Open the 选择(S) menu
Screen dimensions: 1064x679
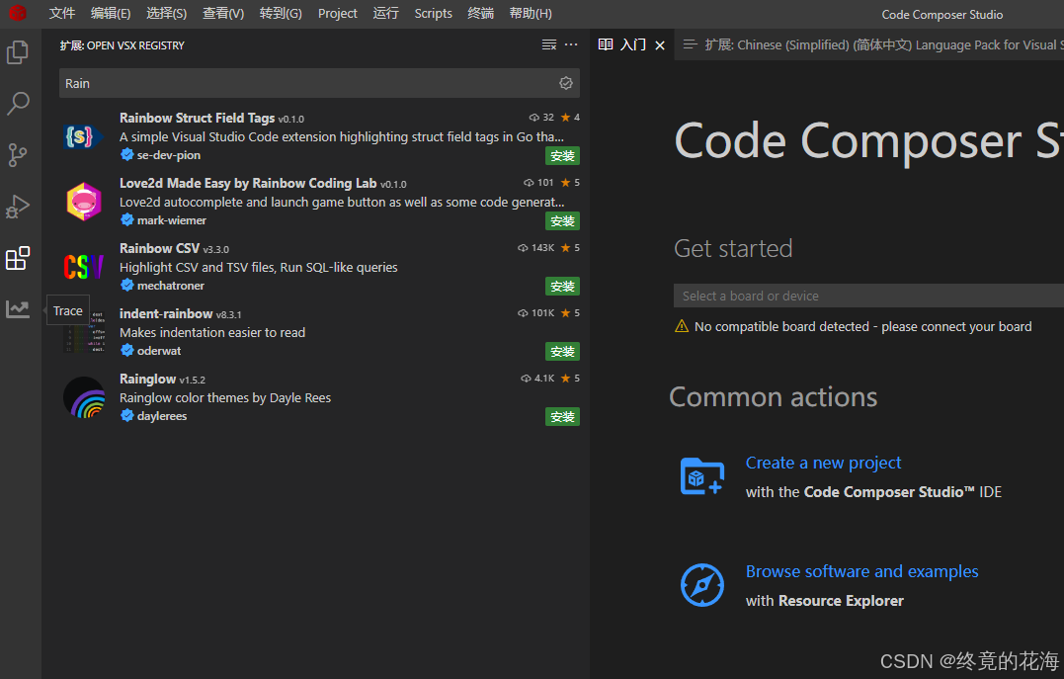[166, 13]
